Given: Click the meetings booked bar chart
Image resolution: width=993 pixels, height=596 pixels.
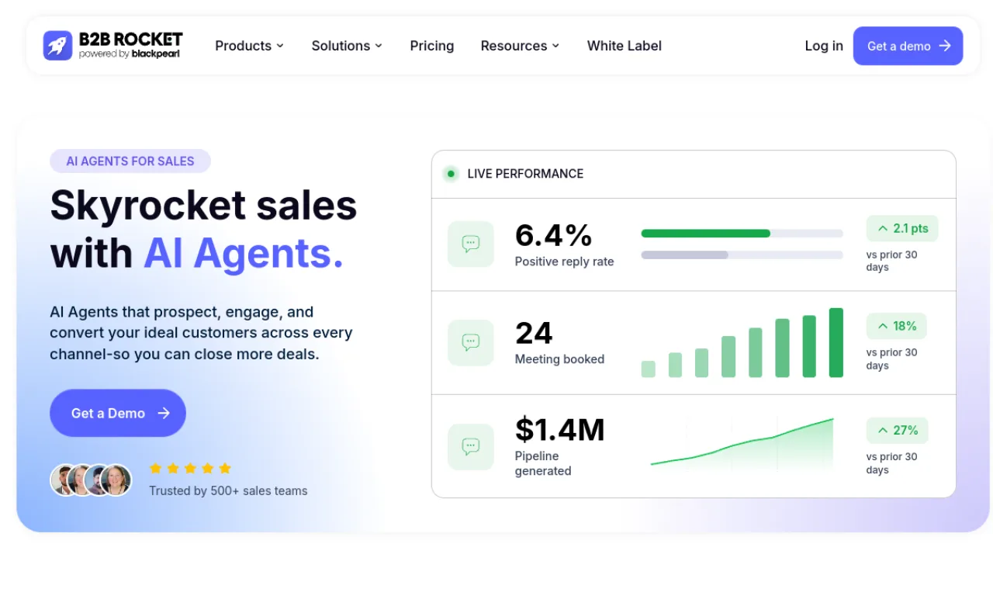Looking at the screenshot, I should tap(742, 342).
